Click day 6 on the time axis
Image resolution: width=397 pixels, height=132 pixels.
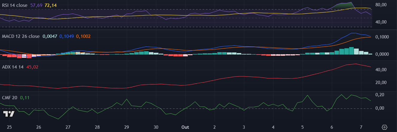point(332,127)
